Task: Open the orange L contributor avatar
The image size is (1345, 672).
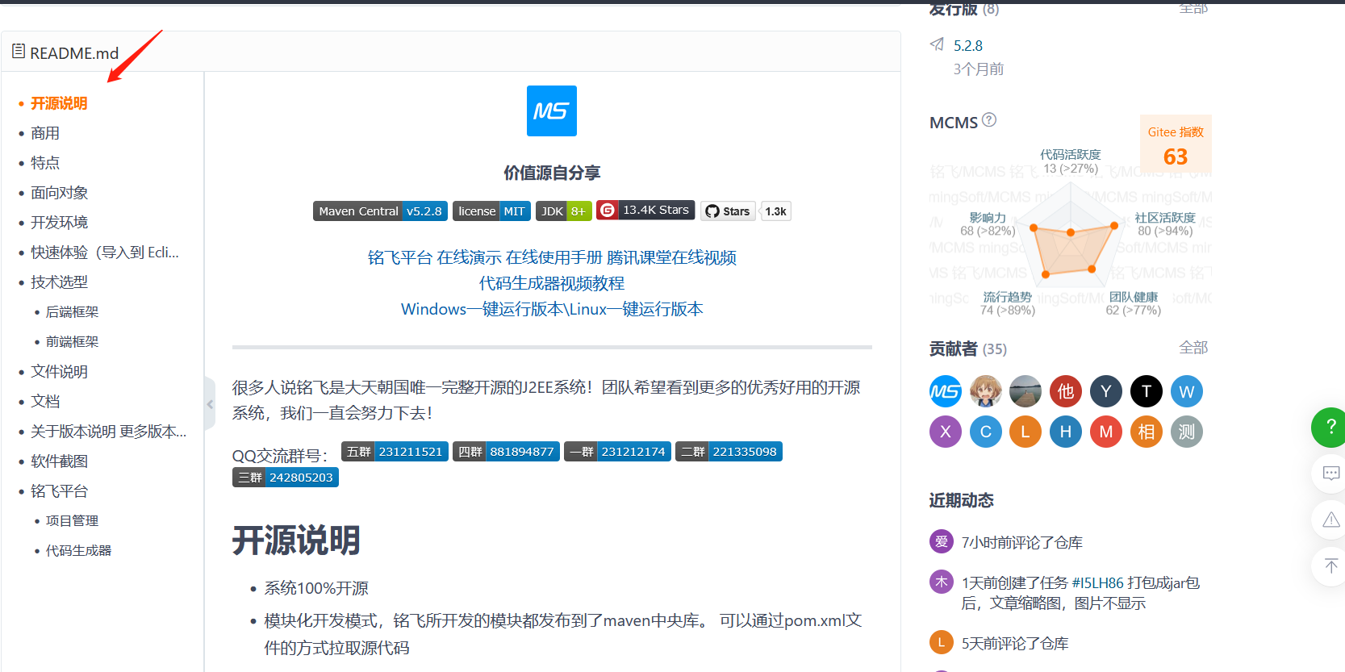Action: click(1025, 432)
